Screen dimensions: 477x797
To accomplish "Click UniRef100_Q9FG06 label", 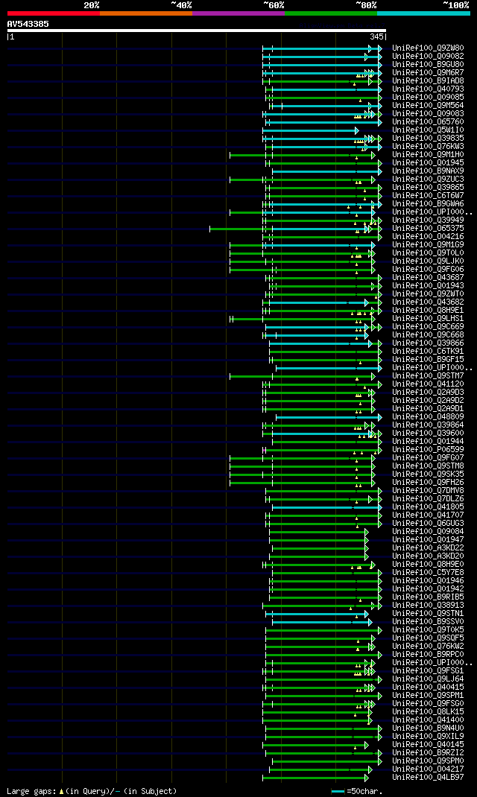I will 428,270.
